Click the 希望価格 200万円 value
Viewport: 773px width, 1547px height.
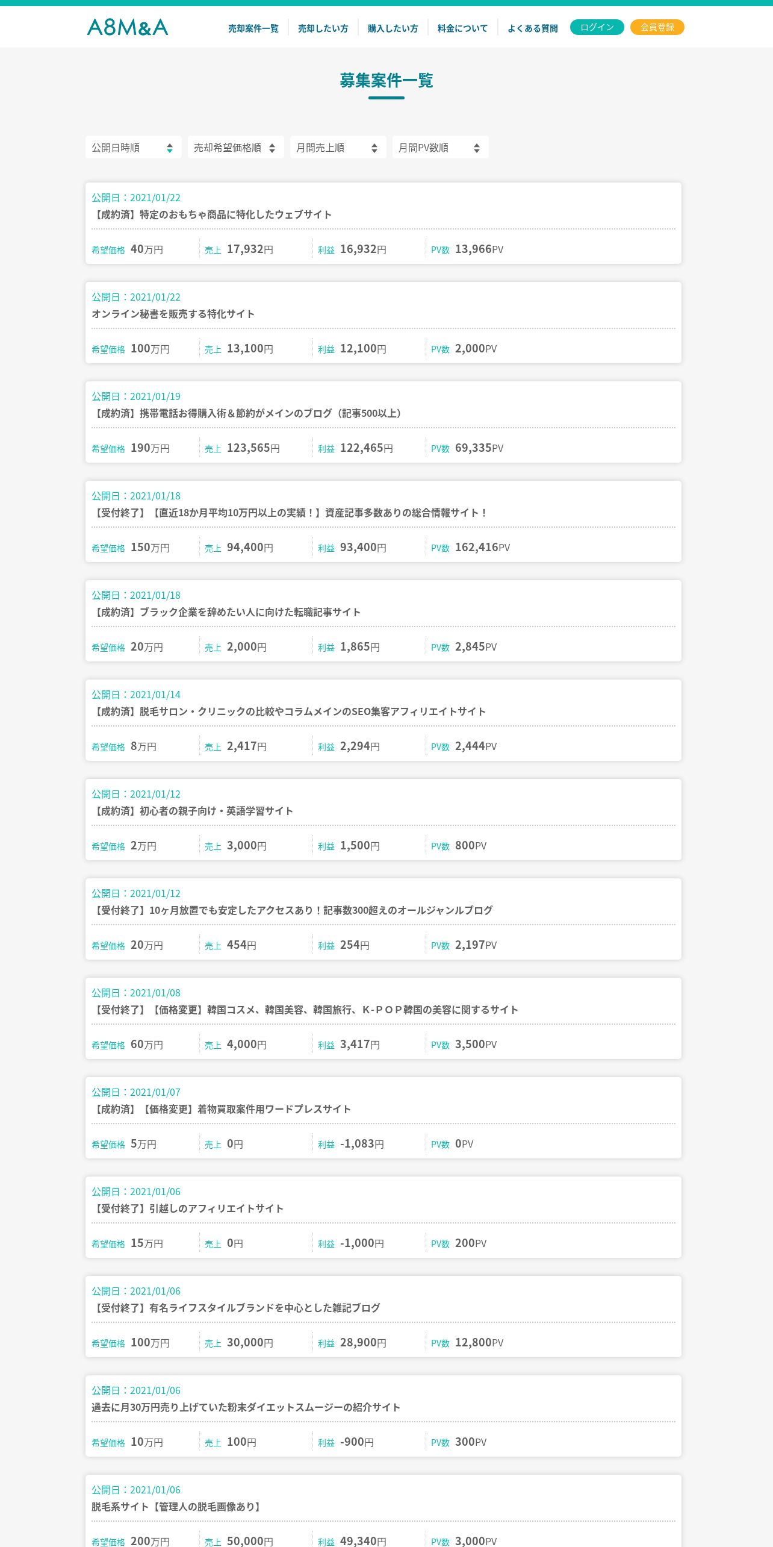tap(150, 1541)
